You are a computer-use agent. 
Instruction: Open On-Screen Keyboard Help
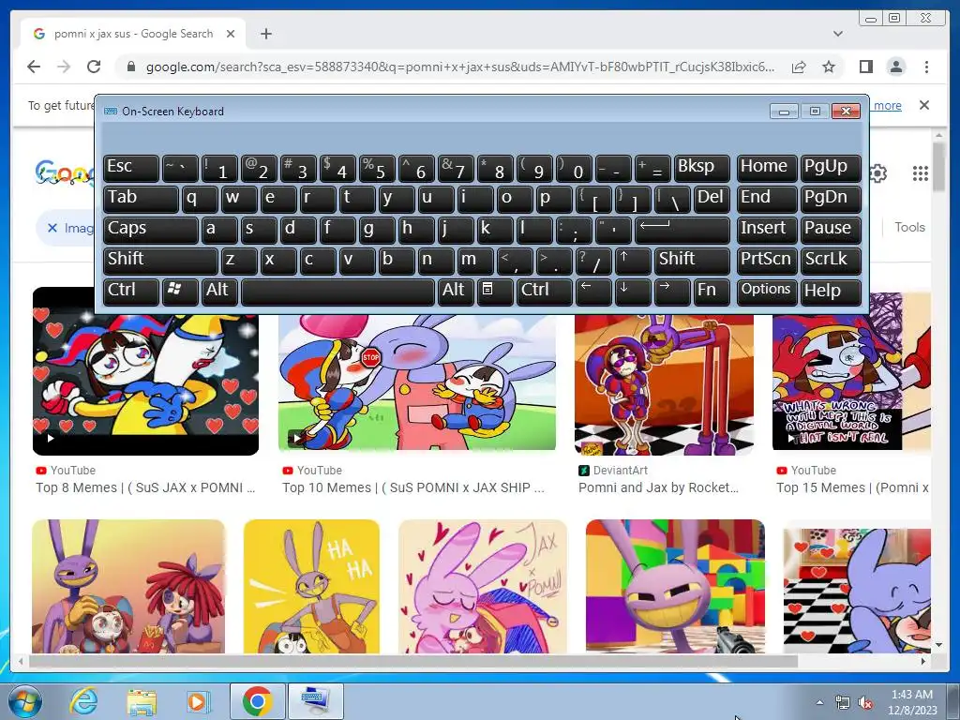(831, 291)
